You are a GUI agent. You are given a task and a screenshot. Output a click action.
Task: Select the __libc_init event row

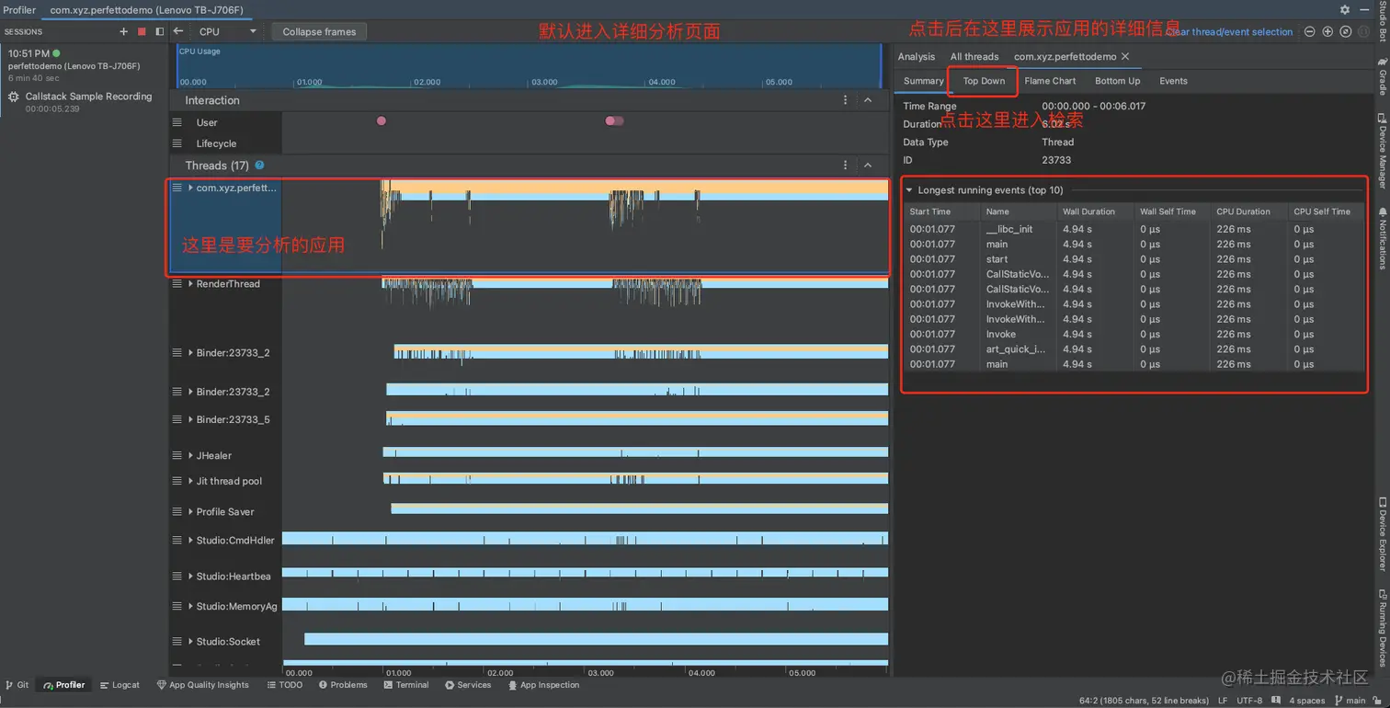tap(1134, 230)
